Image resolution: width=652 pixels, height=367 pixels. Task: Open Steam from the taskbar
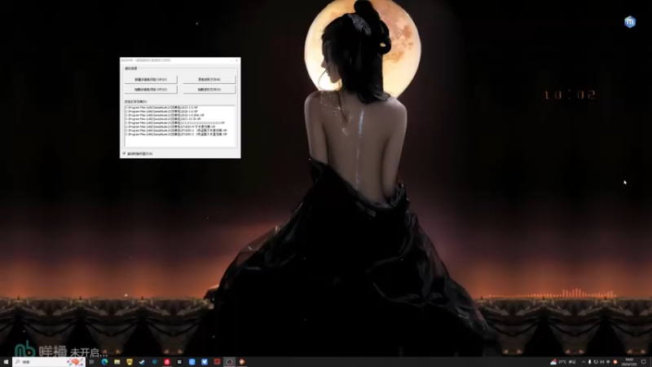142,362
